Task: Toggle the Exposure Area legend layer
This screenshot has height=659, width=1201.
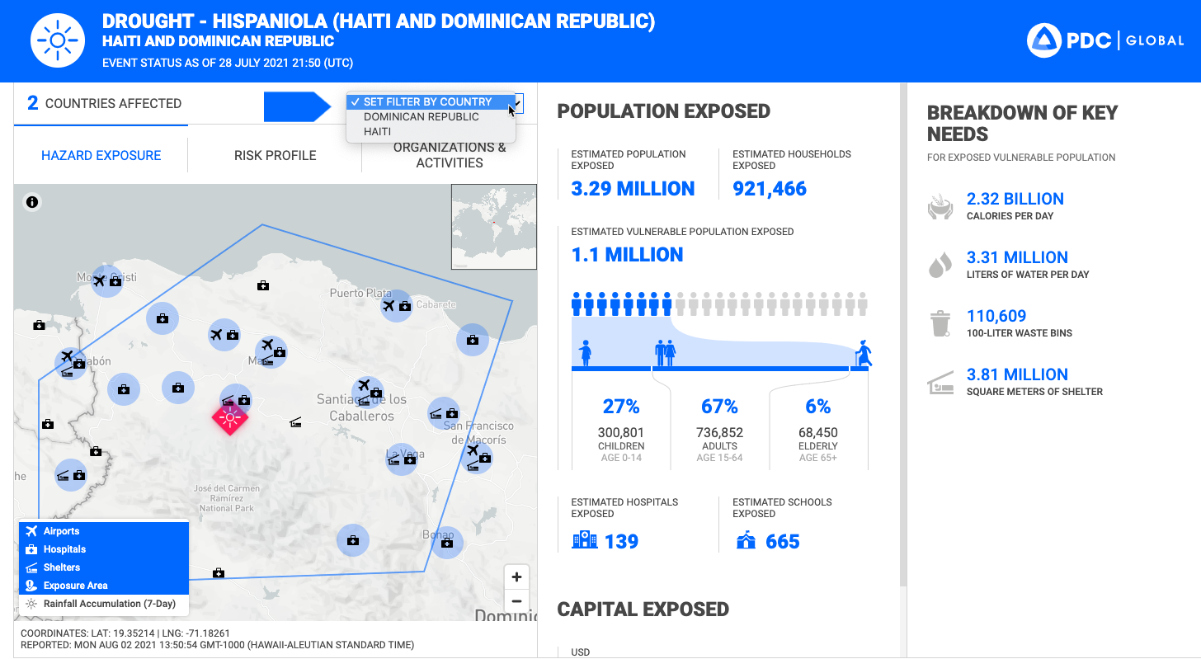Action: click(104, 586)
